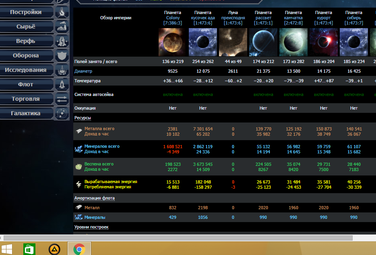
Task: Open the Верфь menu item
Action: click(x=26, y=41)
